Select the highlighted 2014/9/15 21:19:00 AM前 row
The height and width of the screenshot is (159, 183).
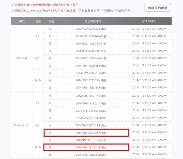pyautogui.click(x=86, y=133)
